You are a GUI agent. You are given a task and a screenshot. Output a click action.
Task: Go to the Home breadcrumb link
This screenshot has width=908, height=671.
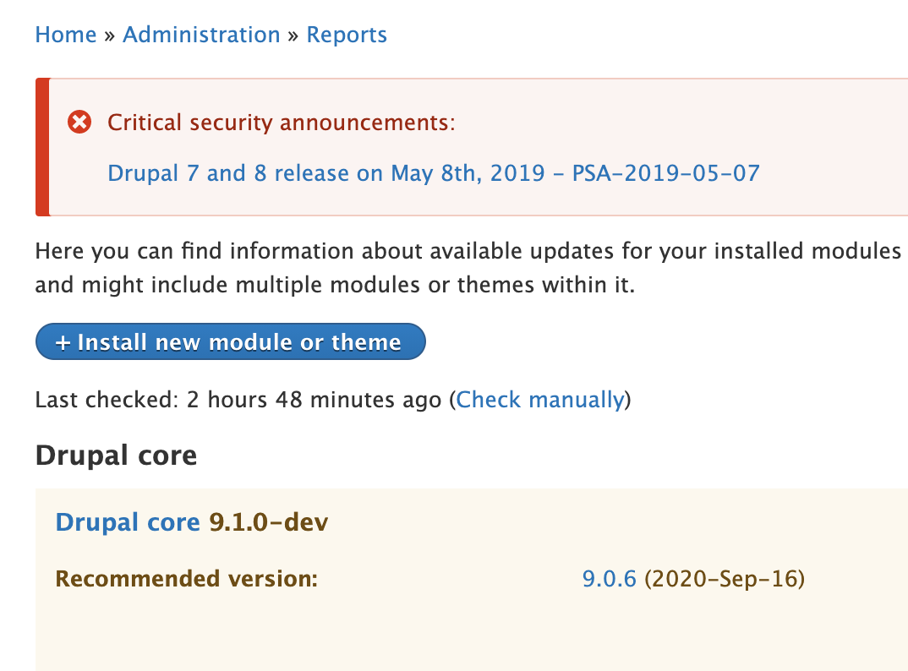[66, 35]
